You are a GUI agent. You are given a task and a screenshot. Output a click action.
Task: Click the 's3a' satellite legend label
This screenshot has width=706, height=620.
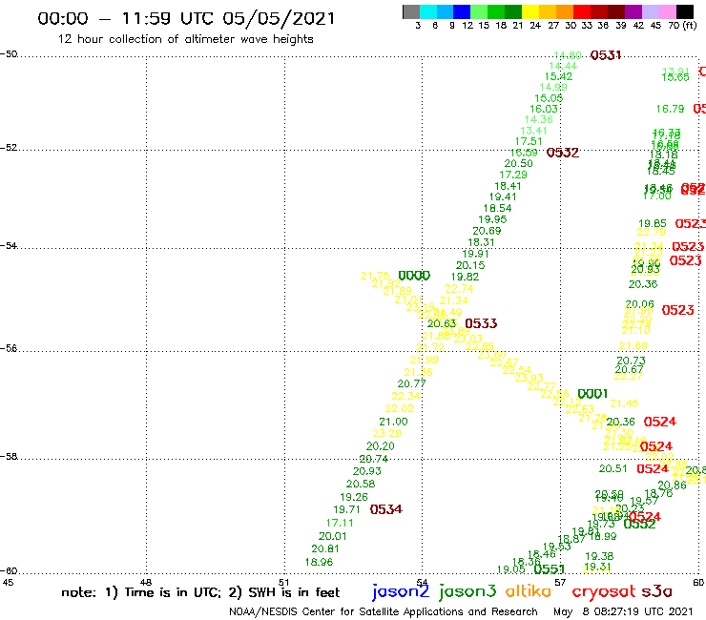[x=657, y=591]
